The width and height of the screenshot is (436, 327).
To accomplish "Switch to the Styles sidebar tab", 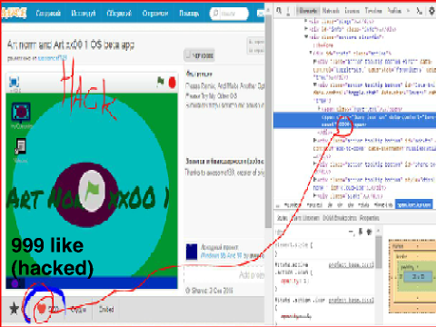I will [282, 218].
